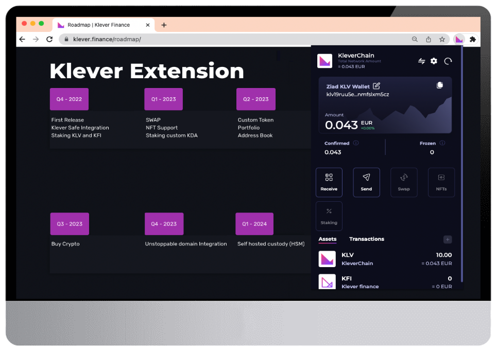Add a new asset with the plus button

tap(448, 239)
